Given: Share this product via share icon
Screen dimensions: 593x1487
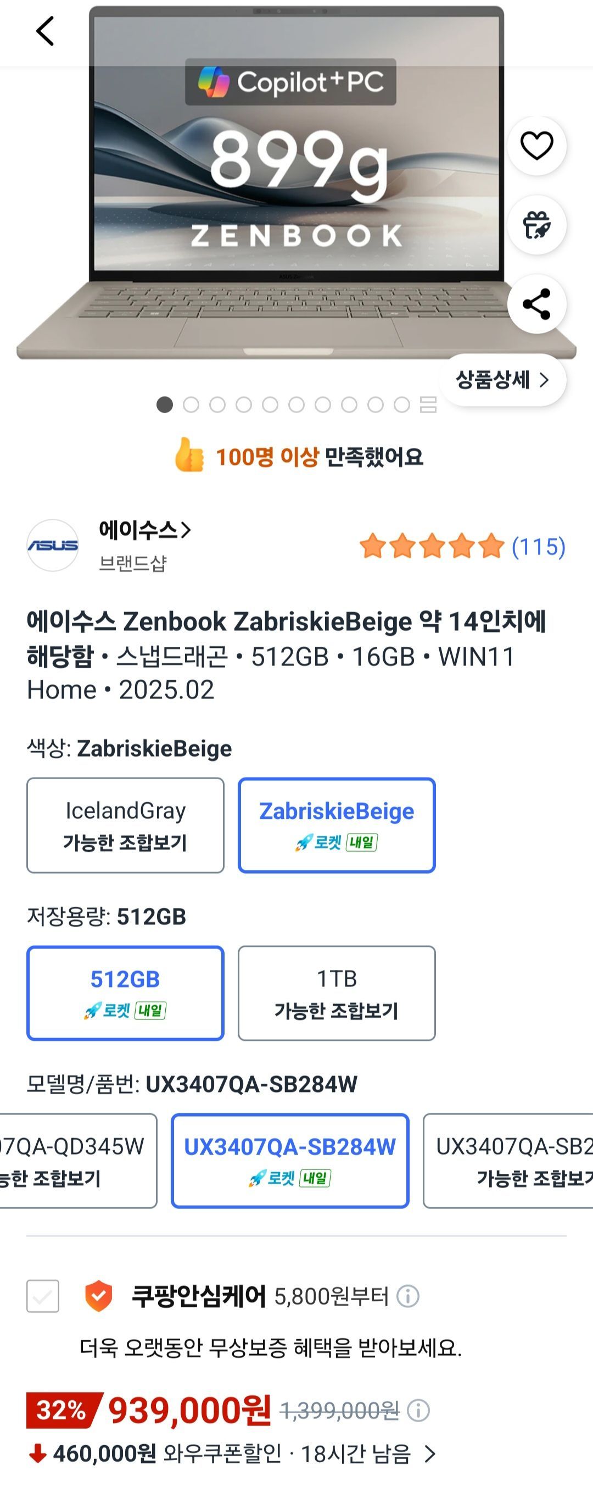Looking at the screenshot, I should 536,304.
